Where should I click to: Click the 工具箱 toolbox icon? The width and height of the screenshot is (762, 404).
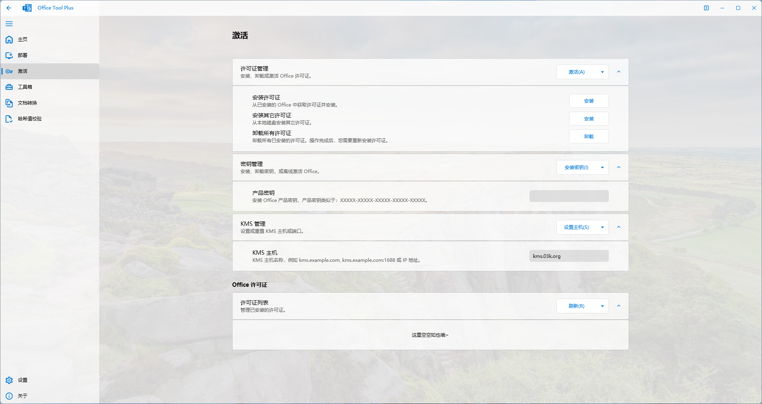[9, 87]
